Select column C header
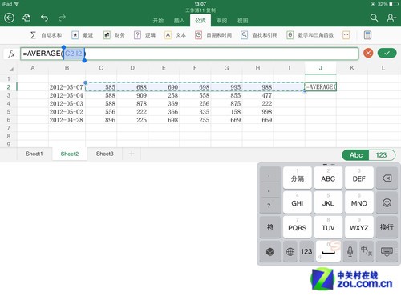Image resolution: width=401 pixels, height=300 pixels. click(x=101, y=68)
